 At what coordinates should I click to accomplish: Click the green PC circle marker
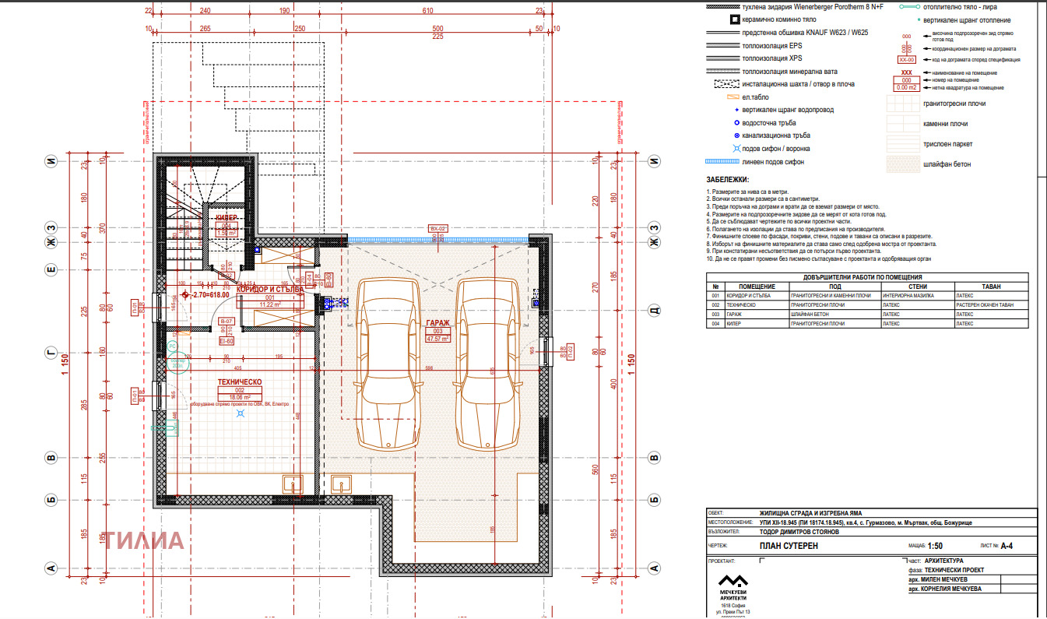(172, 346)
